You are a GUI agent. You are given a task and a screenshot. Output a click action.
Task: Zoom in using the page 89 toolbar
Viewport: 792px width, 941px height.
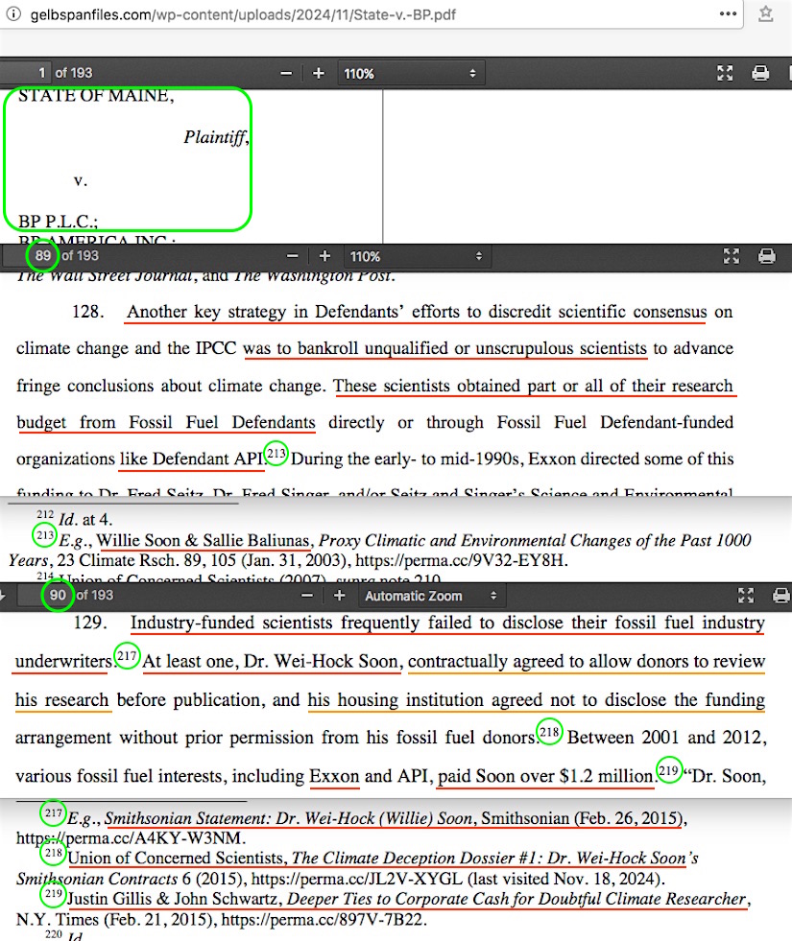pyautogui.click(x=325, y=256)
